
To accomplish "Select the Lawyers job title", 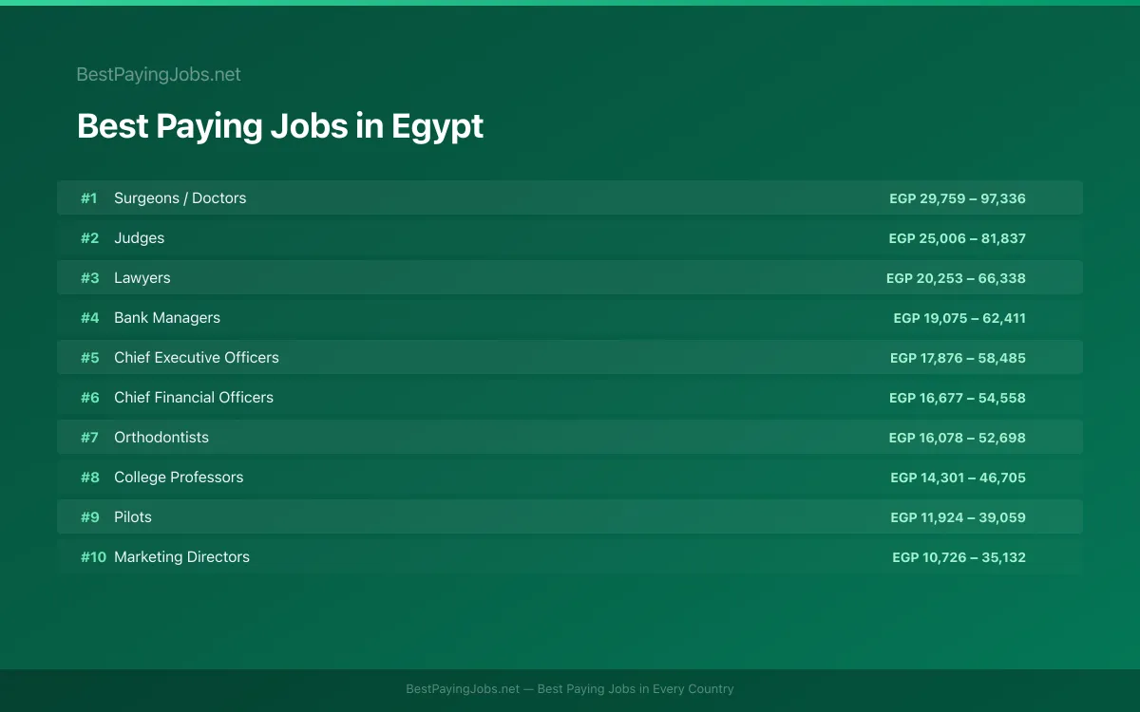I will point(142,278).
